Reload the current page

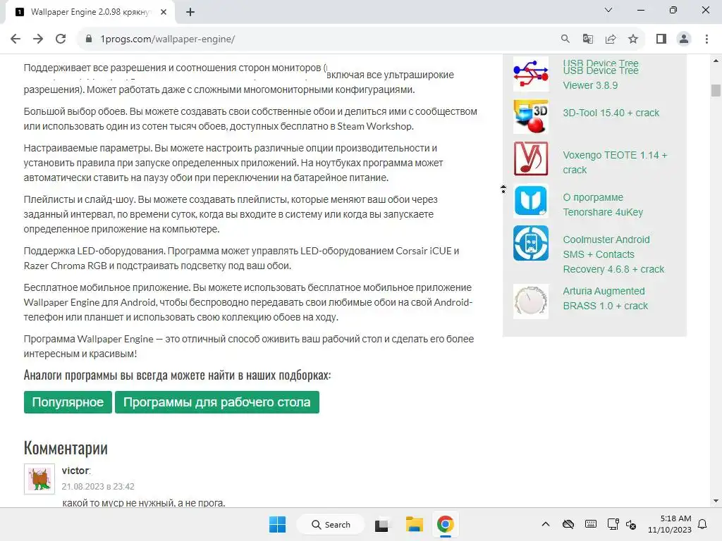click(x=61, y=39)
